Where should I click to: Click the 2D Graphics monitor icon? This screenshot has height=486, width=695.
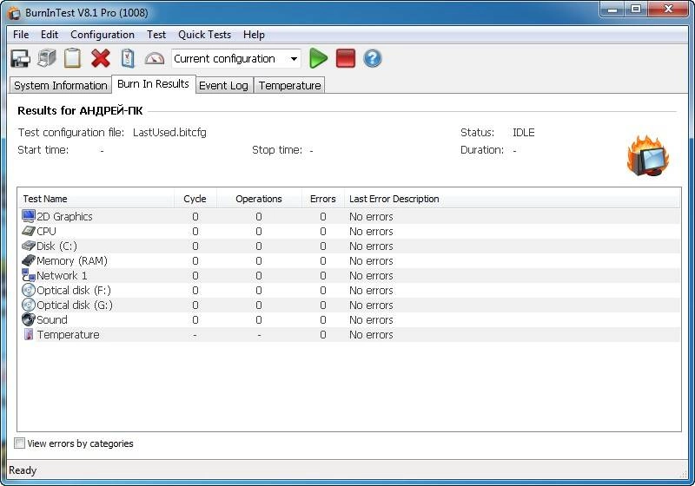tap(29, 216)
